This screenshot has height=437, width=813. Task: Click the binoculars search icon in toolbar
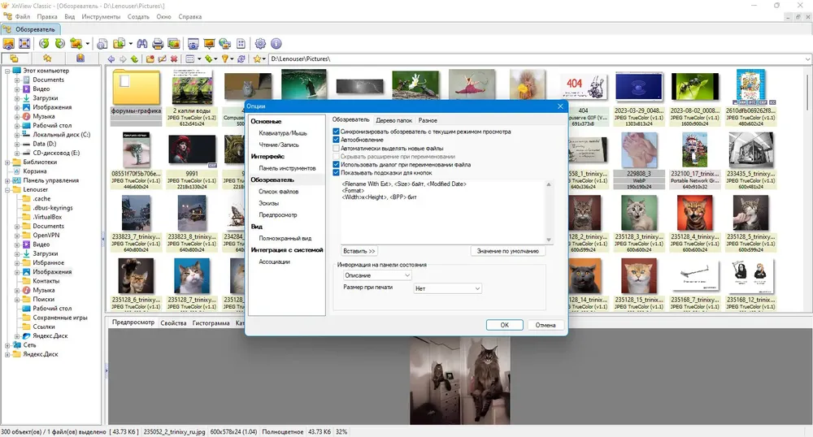[x=142, y=44]
